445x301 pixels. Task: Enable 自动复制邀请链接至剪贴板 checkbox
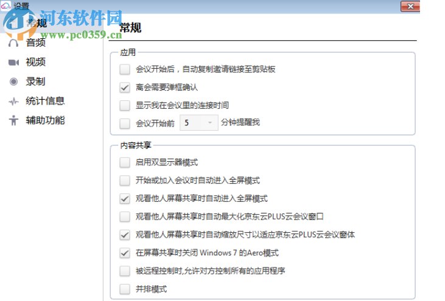(125, 69)
